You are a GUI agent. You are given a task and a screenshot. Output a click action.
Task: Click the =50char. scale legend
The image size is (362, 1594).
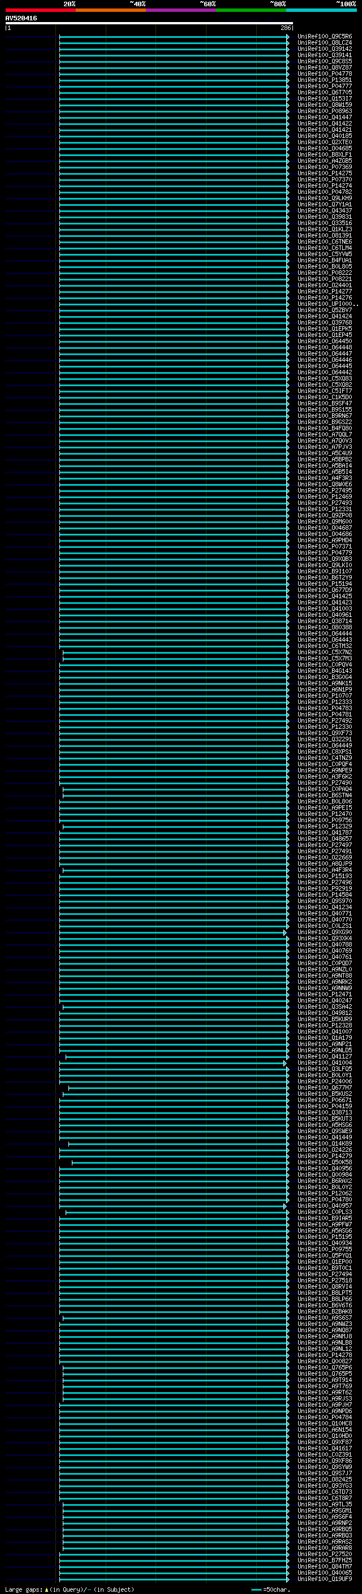pyautogui.click(x=270, y=1589)
